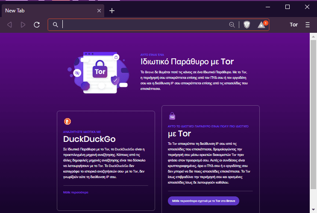This screenshot has width=317, height=213.
Task: Open the Brave Shields lion icon
Action: pyautogui.click(x=247, y=25)
